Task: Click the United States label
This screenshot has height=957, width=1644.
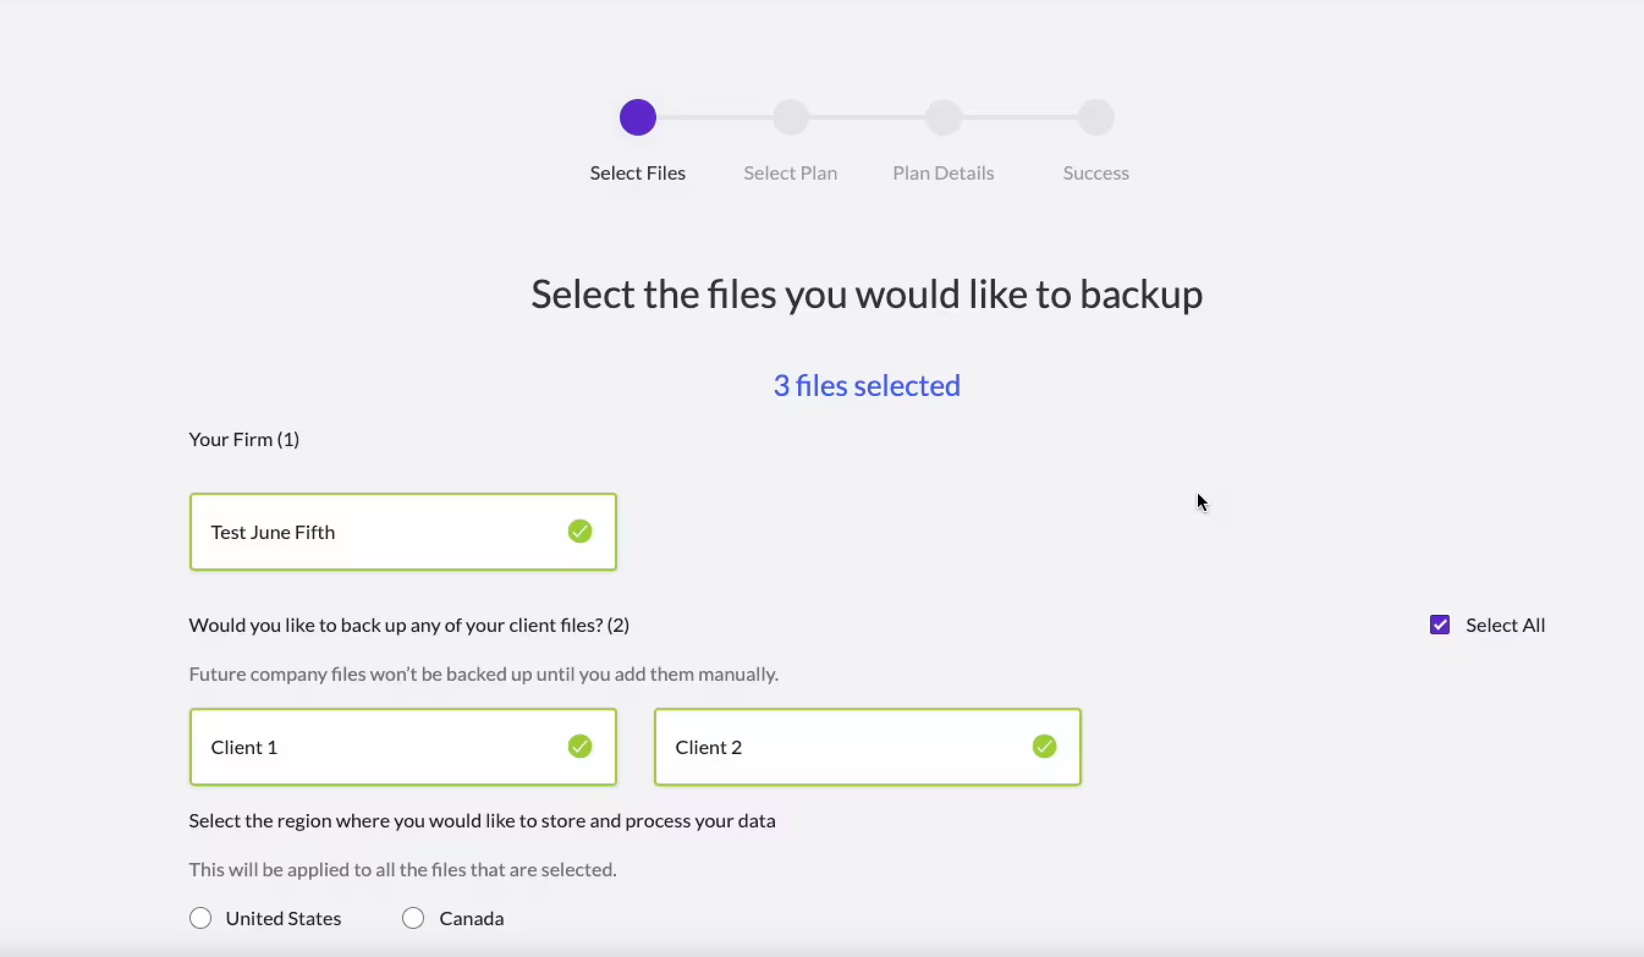Action: [x=283, y=919]
